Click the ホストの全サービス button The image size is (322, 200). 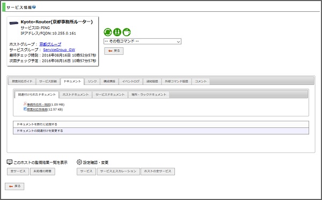point(158,172)
